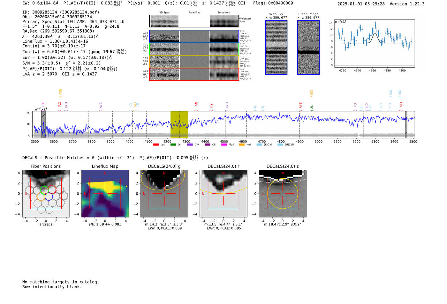Click the orange fiber circle in Fiber Positions
This screenshot has width=447, height=304.
pos(41,197)
